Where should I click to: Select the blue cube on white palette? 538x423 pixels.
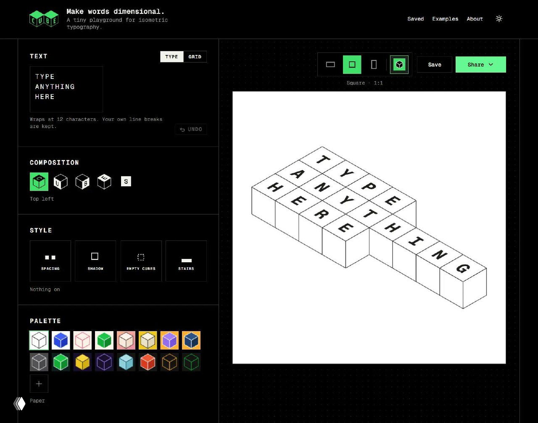point(61,340)
